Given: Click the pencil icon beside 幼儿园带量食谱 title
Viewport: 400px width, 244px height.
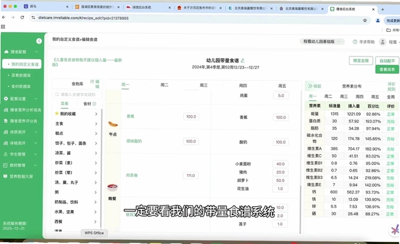Looking at the screenshot, I should (243, 61).
